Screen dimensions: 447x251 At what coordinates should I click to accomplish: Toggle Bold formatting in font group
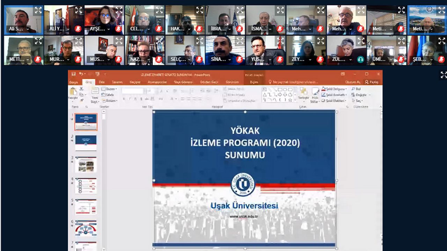tap(124, 99)
